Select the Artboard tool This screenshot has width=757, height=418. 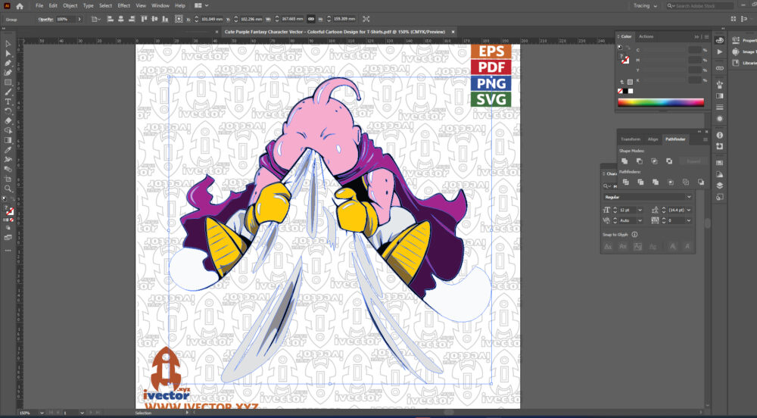8,179
